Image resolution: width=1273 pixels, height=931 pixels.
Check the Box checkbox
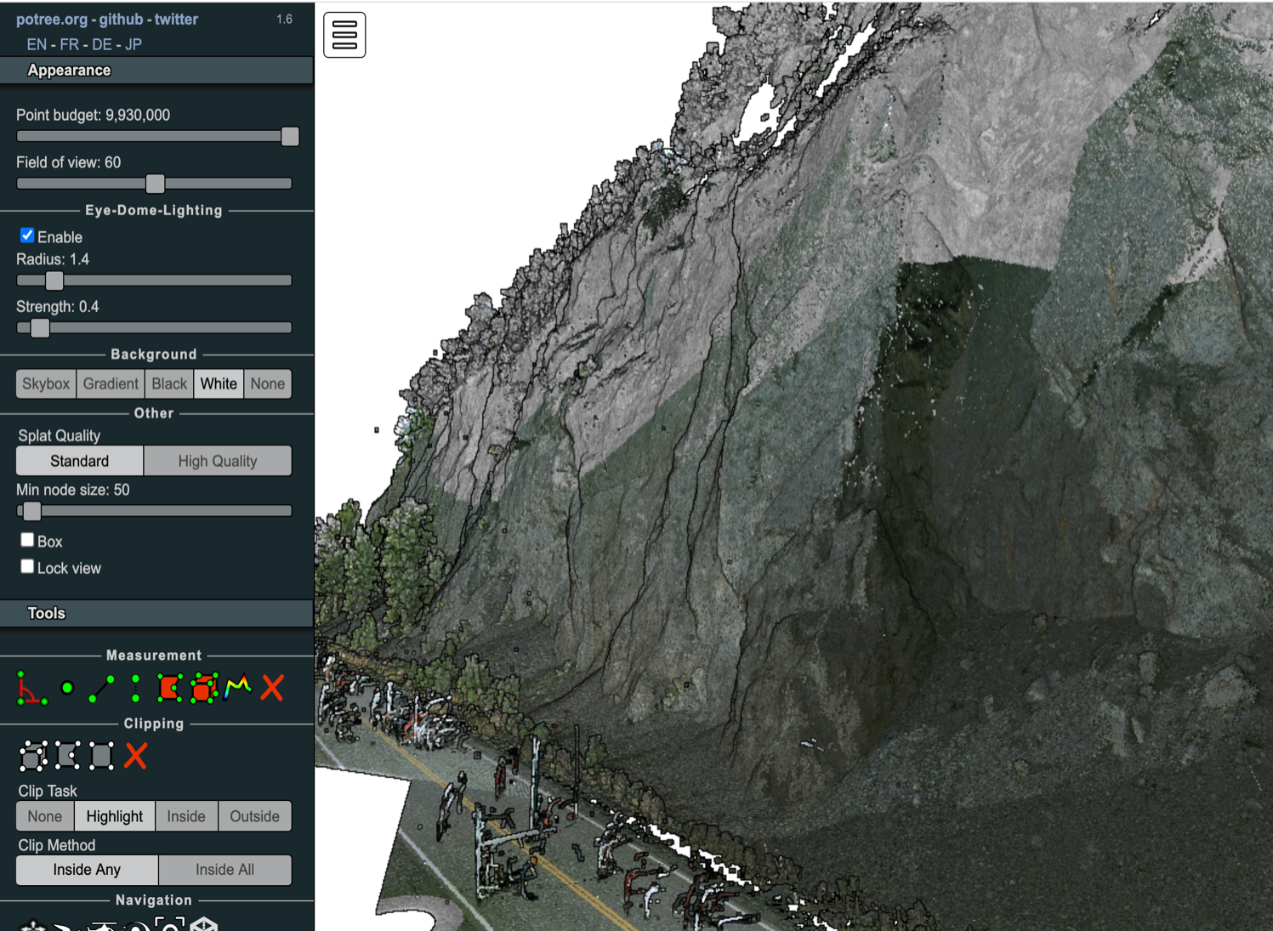pyautogui.click(x=27, y=540)
